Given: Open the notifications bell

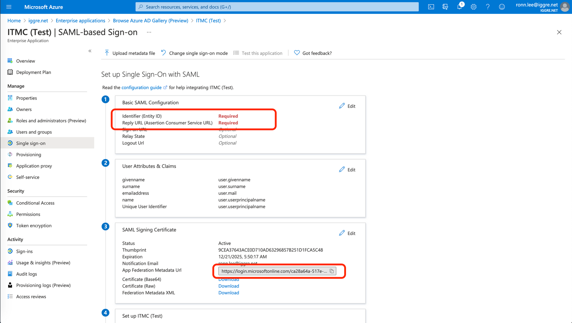Looking at the screenshot, I should [x=459, y=7].
